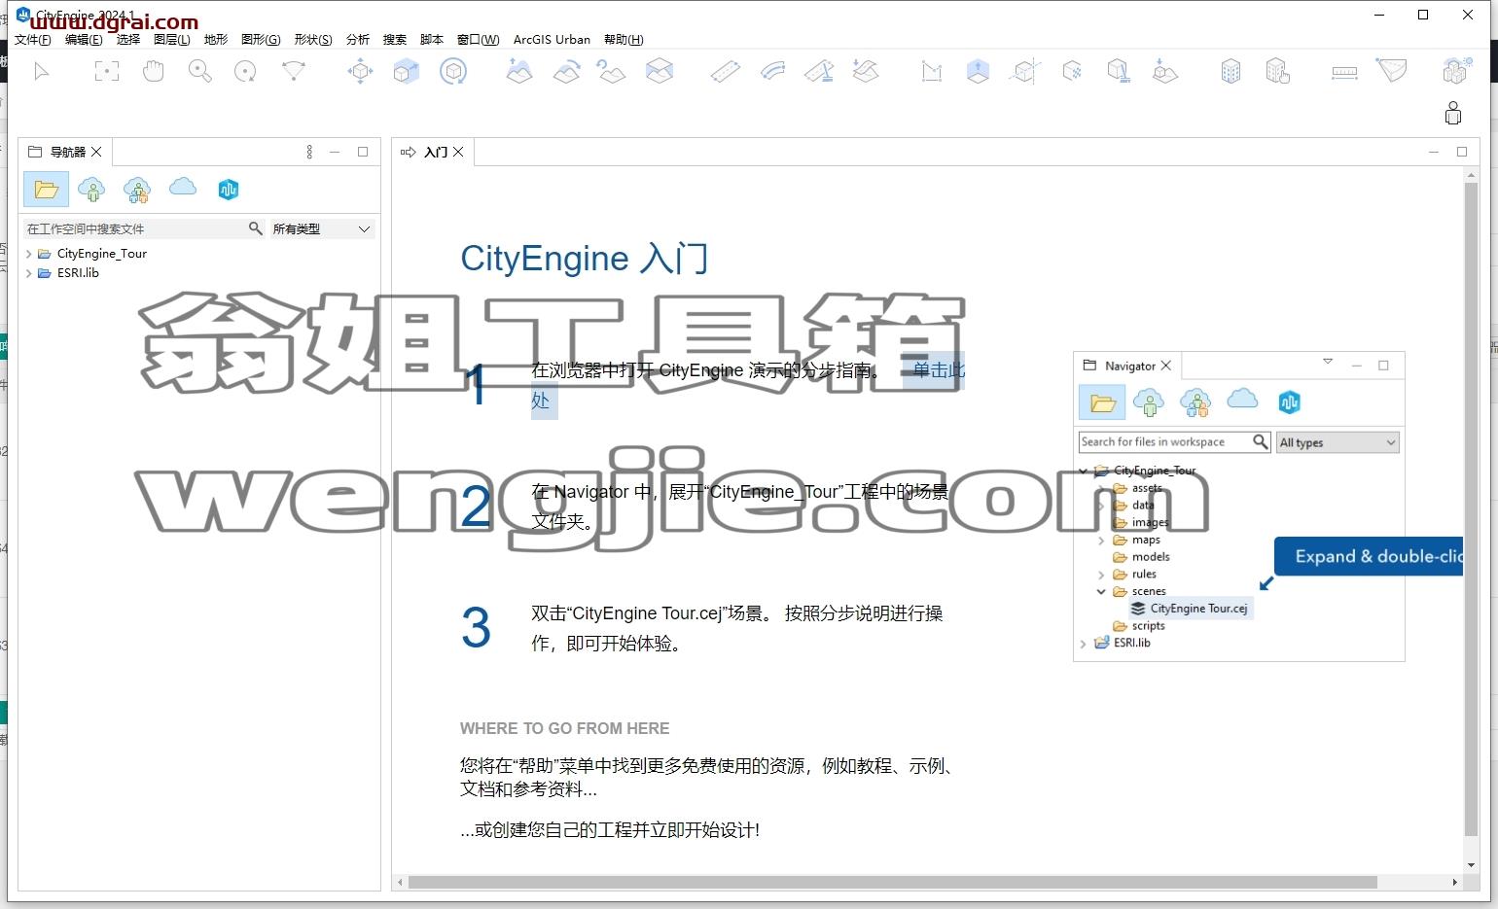Click the terrain edit brush icon
The width and height of the screenshot is (1498, 909).
point(519,71)
